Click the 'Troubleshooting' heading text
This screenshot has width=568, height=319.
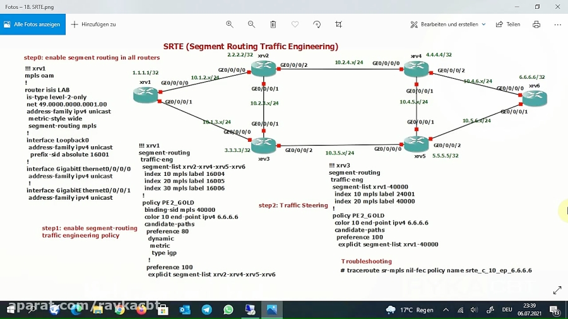coord(366,261)
